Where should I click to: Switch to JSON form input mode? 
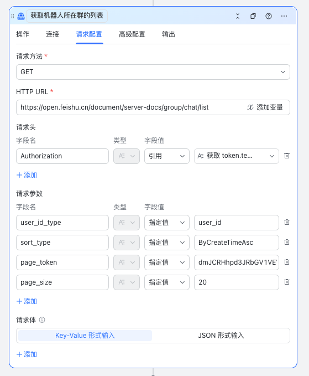(221, 336)
